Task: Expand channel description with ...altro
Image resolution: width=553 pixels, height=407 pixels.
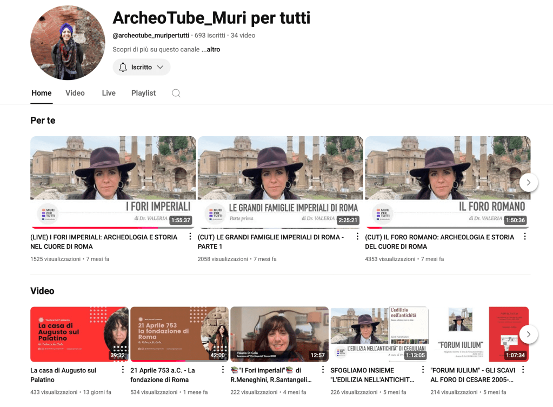Action: [x=211, y=49]
